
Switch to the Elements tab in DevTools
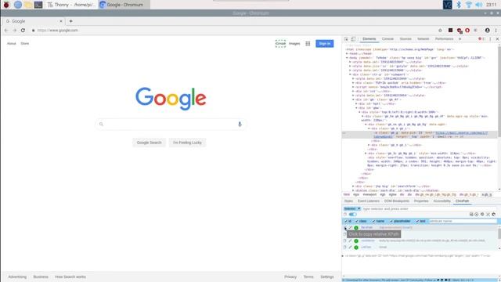click(369, 39)
